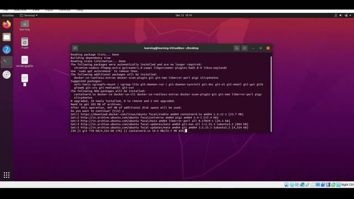
Task: Click the Get:2 pigz package line
Action: 144,118
